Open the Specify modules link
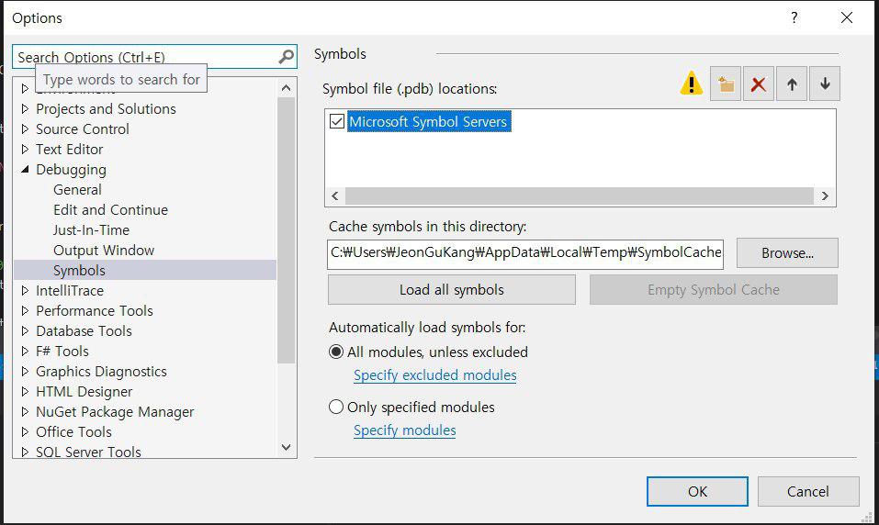Viewport: 879px width, 525px height. point(405,430)
